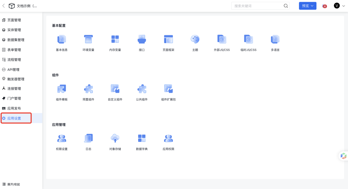
Task: Expand the 预览 dropdown button
Action: coord(307,6)
